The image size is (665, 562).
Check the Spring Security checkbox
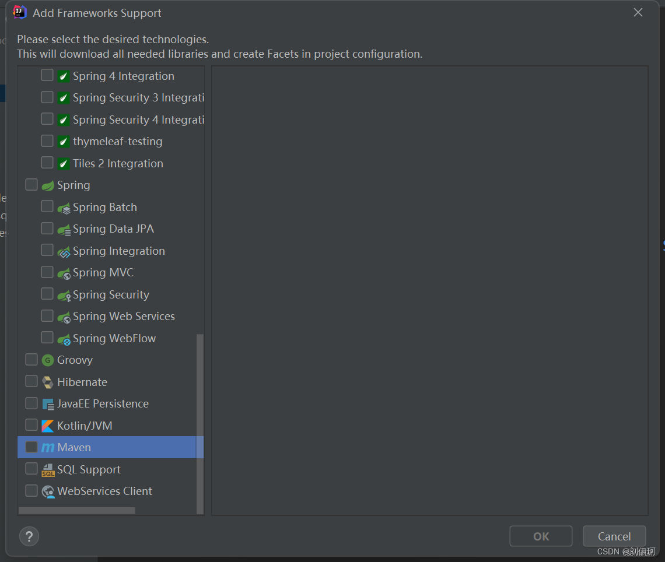[47, 294]
